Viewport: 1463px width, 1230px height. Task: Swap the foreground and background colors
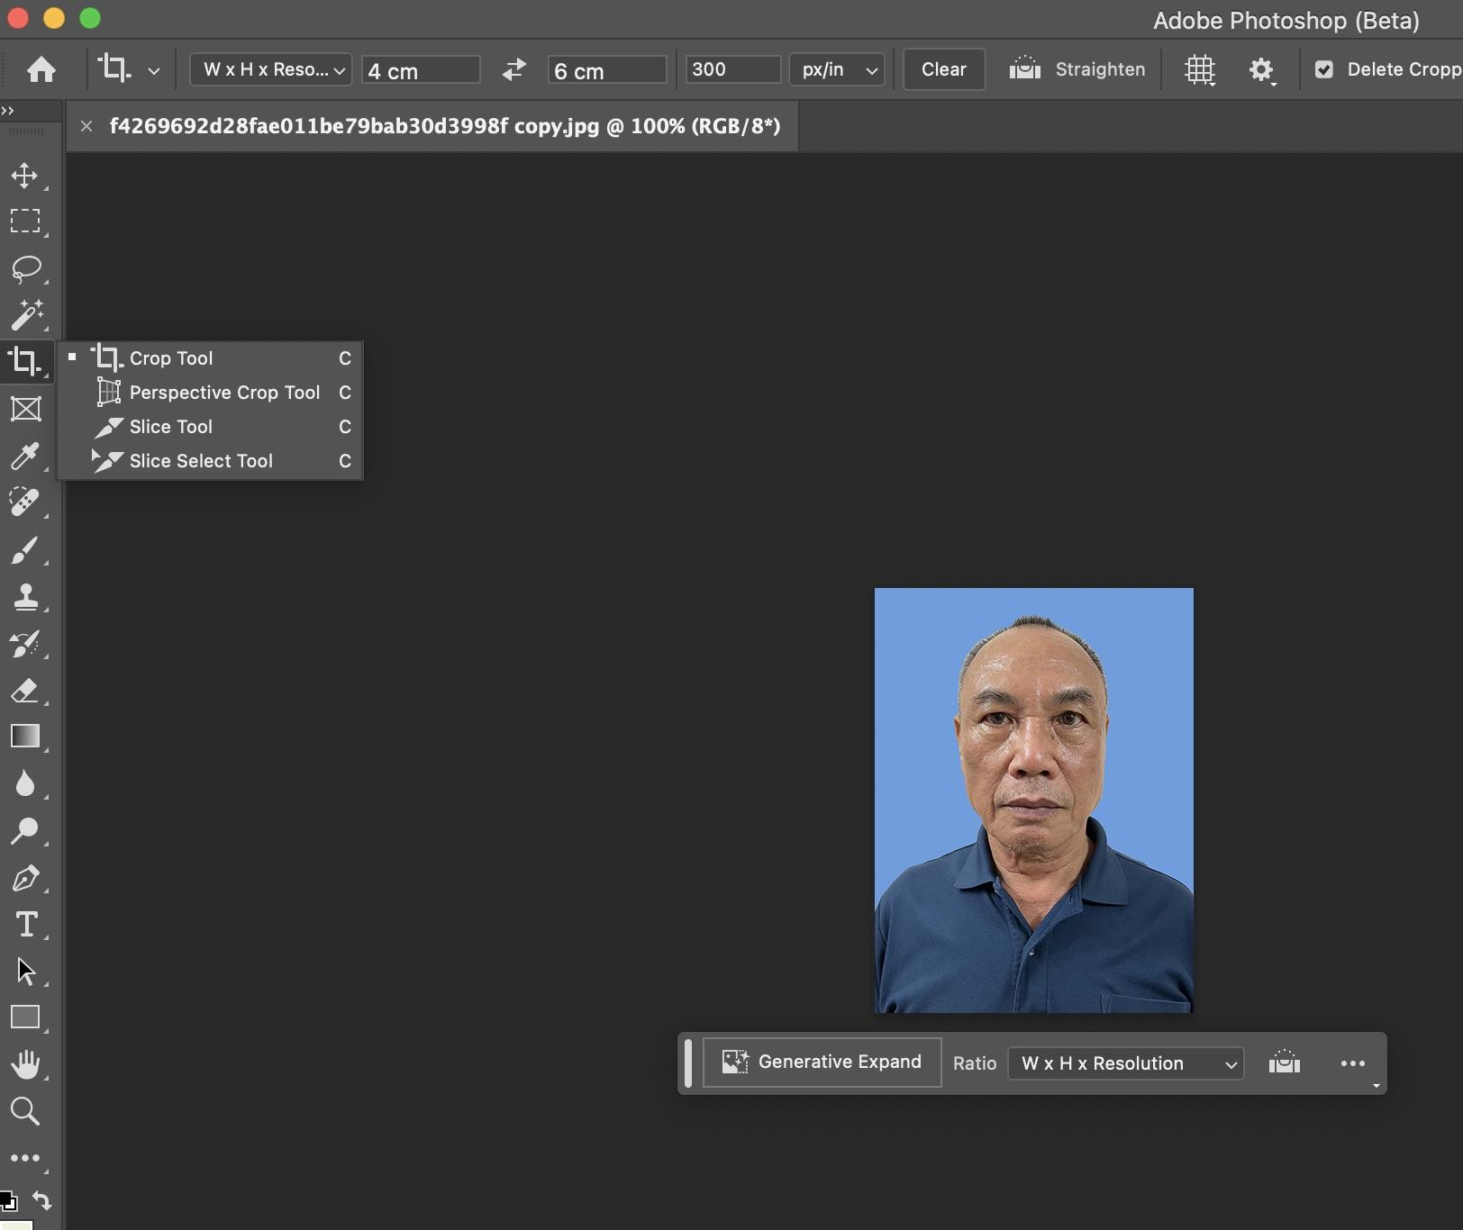point(41,1199)
